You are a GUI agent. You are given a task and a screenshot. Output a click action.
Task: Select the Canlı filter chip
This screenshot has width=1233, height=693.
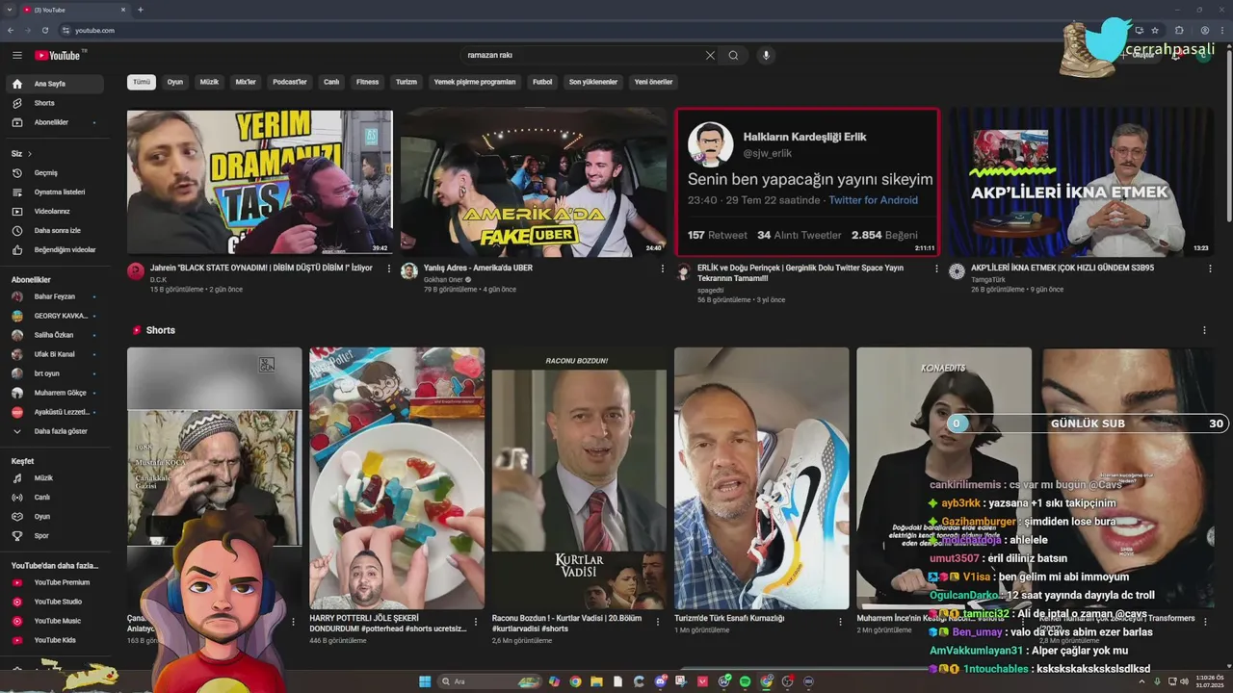pyautogui.click(x=331, y=82)
